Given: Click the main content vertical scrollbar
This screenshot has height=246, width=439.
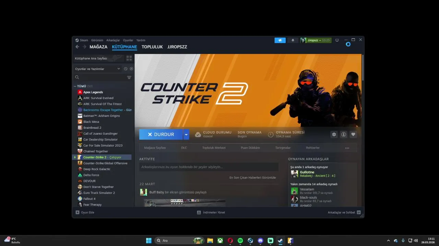Looking at the screenshot, I should [x=363, y=68].
